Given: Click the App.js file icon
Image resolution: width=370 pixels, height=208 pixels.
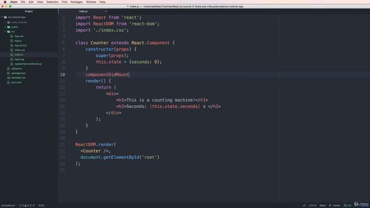Looking at the screenshot, I should tap(12, 41).
